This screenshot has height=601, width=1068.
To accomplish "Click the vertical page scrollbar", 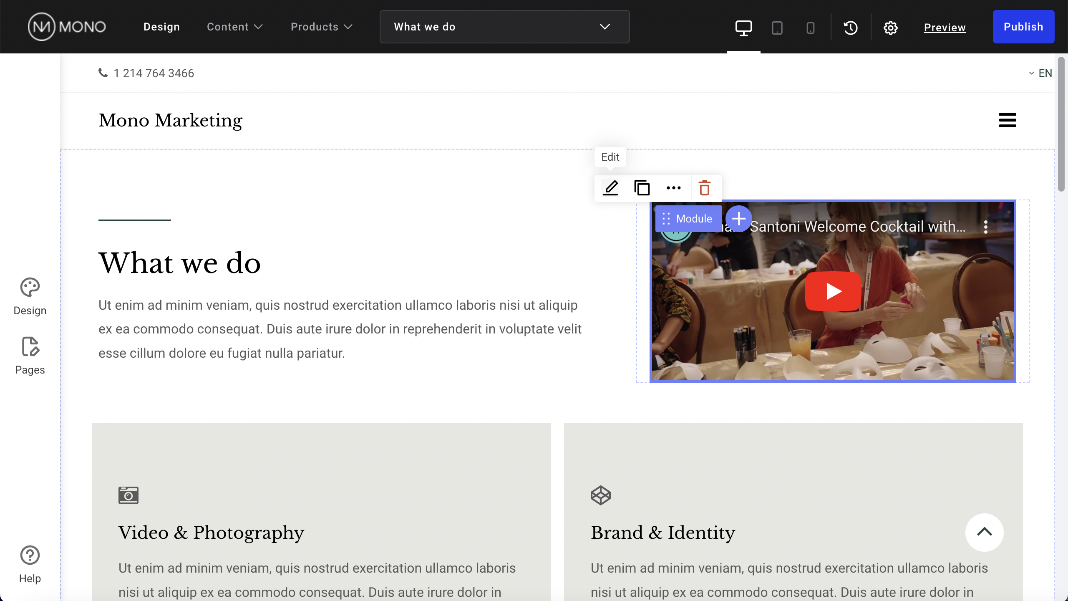I will [x=1061, y=124].
